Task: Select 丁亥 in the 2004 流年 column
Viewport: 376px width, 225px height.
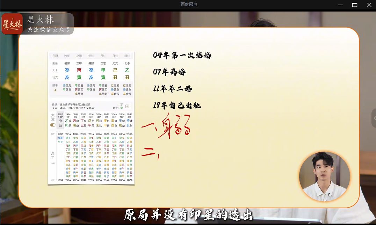Action: (x=84, y=150)
